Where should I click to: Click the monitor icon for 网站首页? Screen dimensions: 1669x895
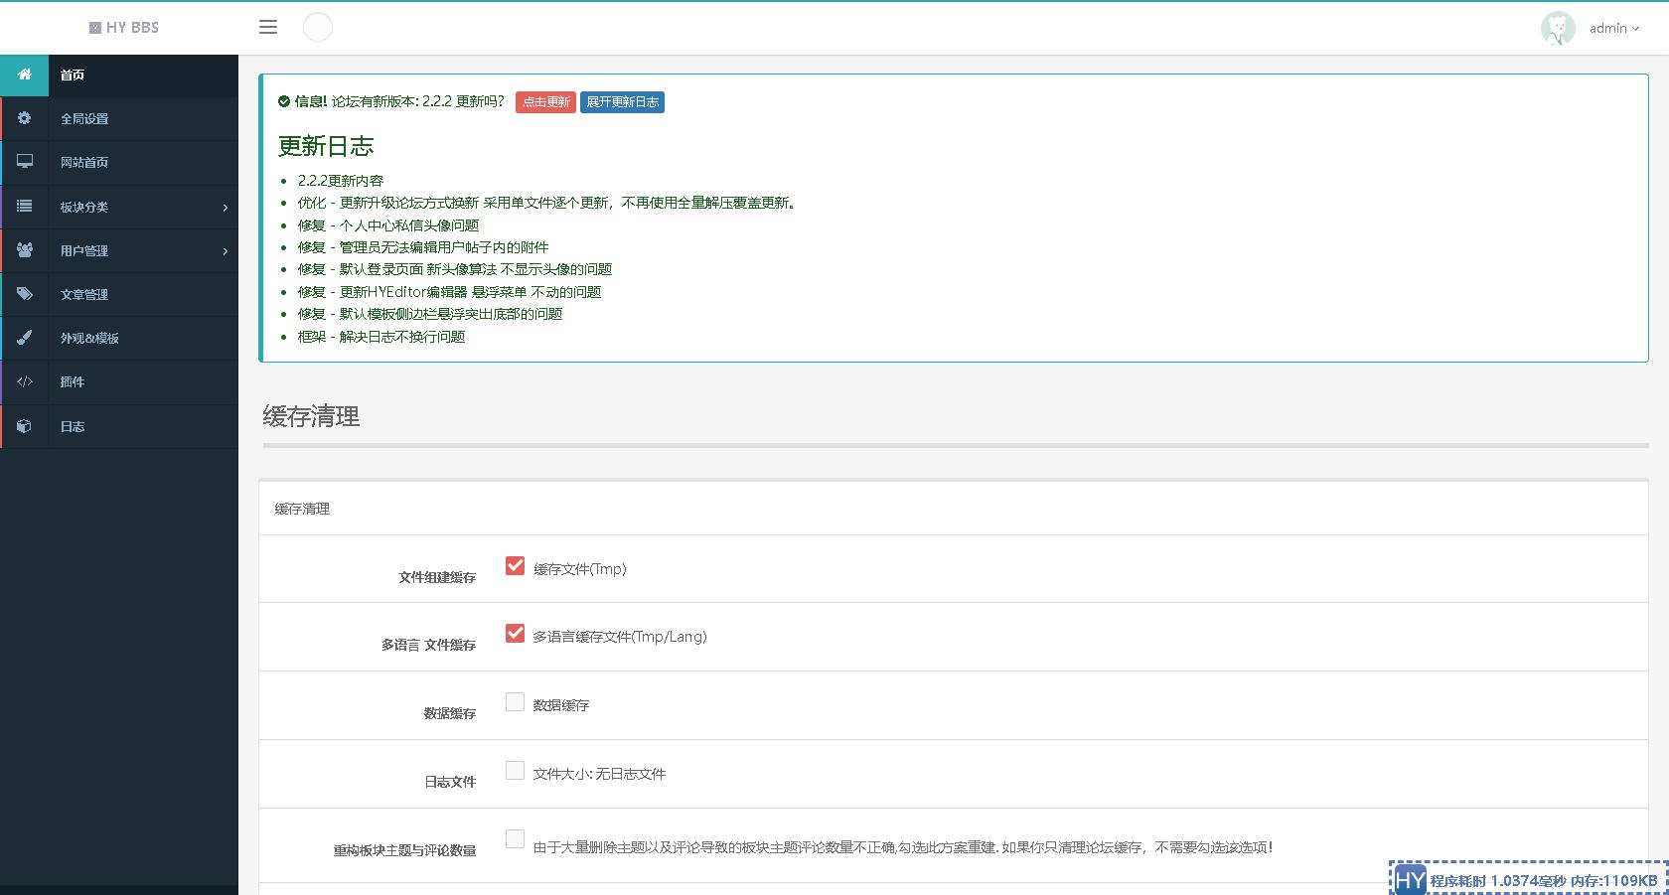(24, 162)
